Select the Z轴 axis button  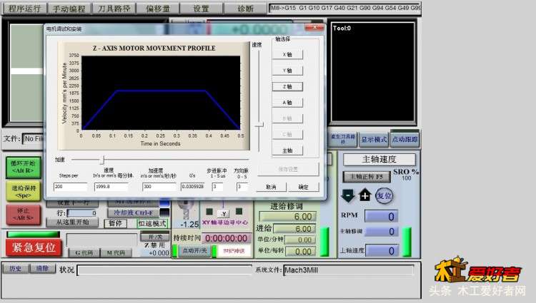(287, 86)
